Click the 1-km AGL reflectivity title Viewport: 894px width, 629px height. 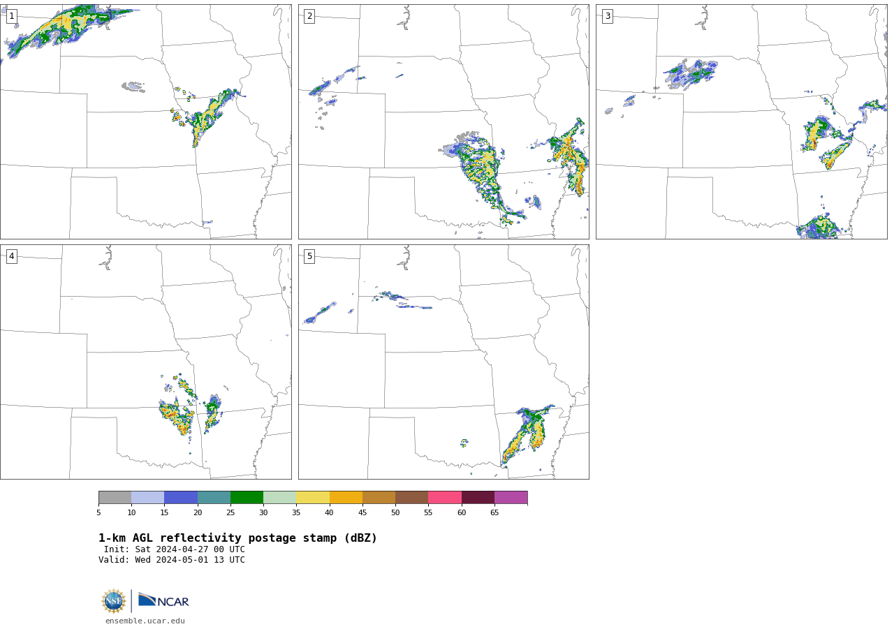coord(237,538)
